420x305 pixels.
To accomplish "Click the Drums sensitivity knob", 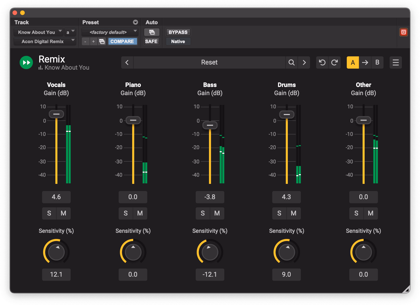I will pyautogui.click(x=287, y=252).
